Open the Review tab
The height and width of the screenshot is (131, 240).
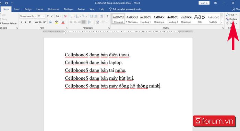click(81, 9)
